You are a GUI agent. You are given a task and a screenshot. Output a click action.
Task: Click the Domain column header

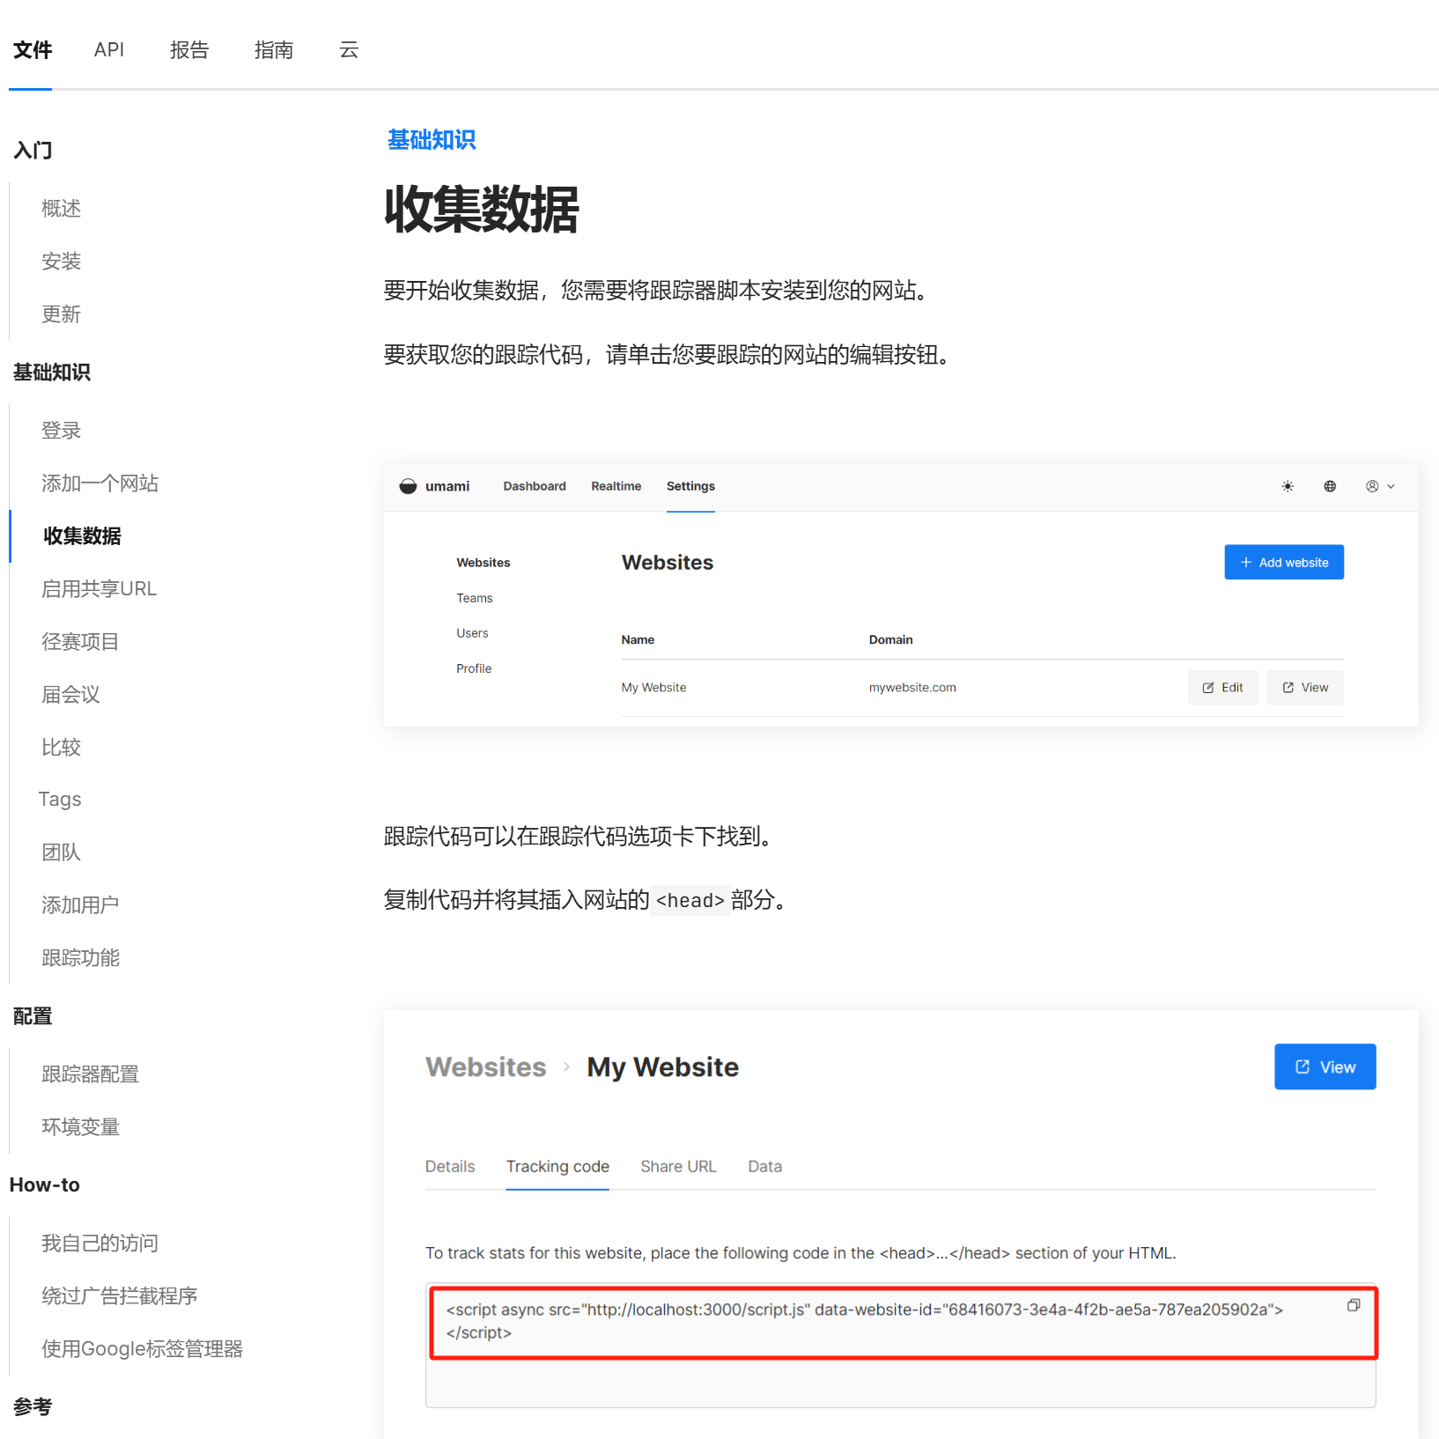pyautogui.click(x=890, y=640)
